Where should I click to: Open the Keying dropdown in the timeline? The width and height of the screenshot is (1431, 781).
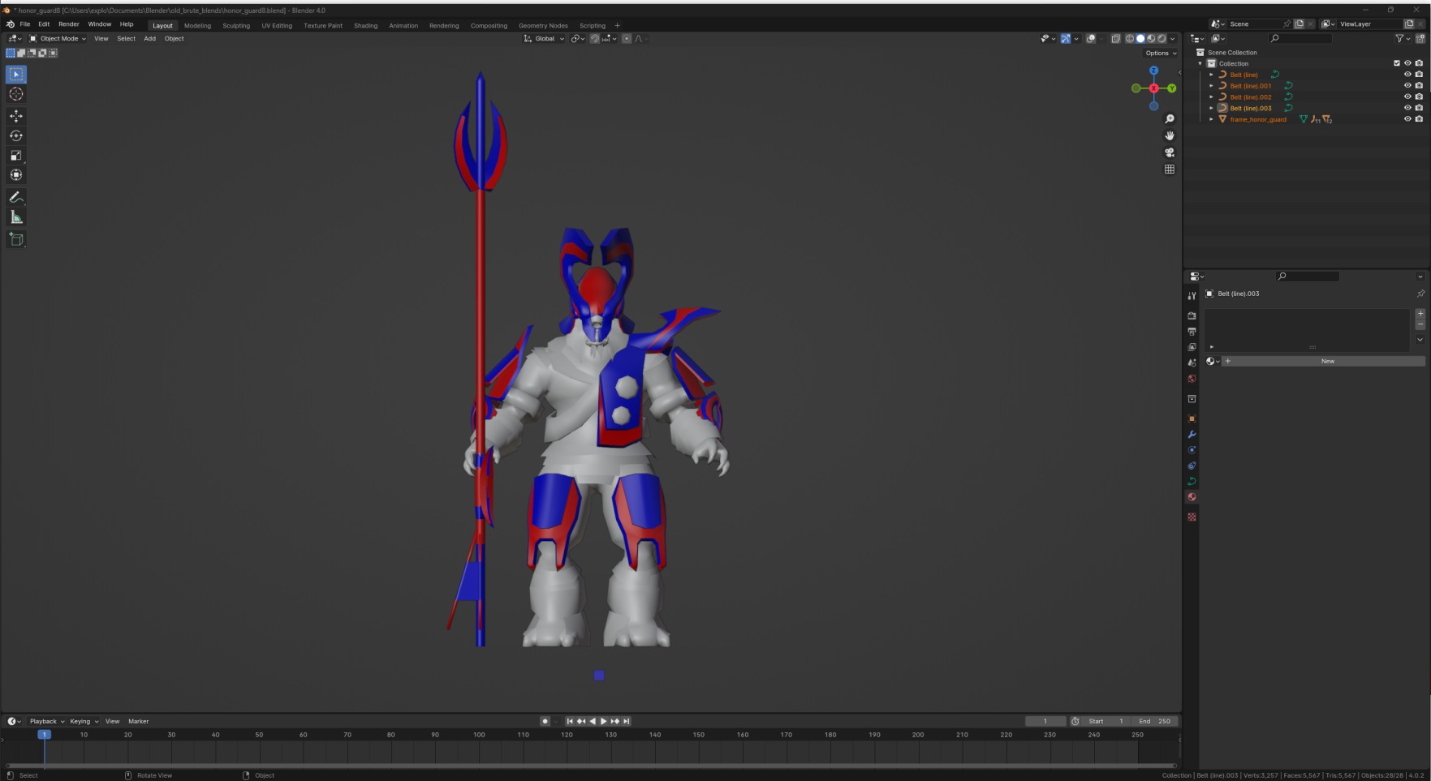(x=84, y=721)
